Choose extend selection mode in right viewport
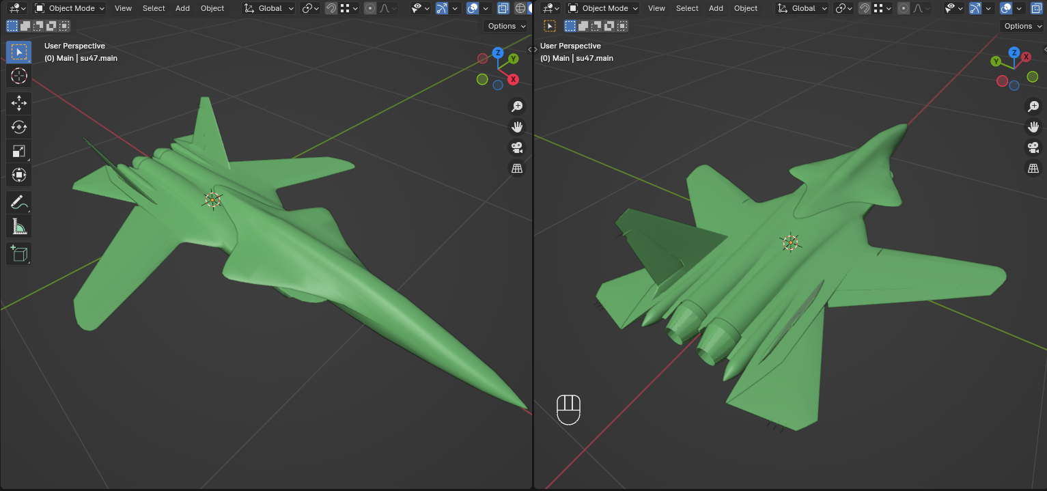1047x491 pixels. [583, 26]
